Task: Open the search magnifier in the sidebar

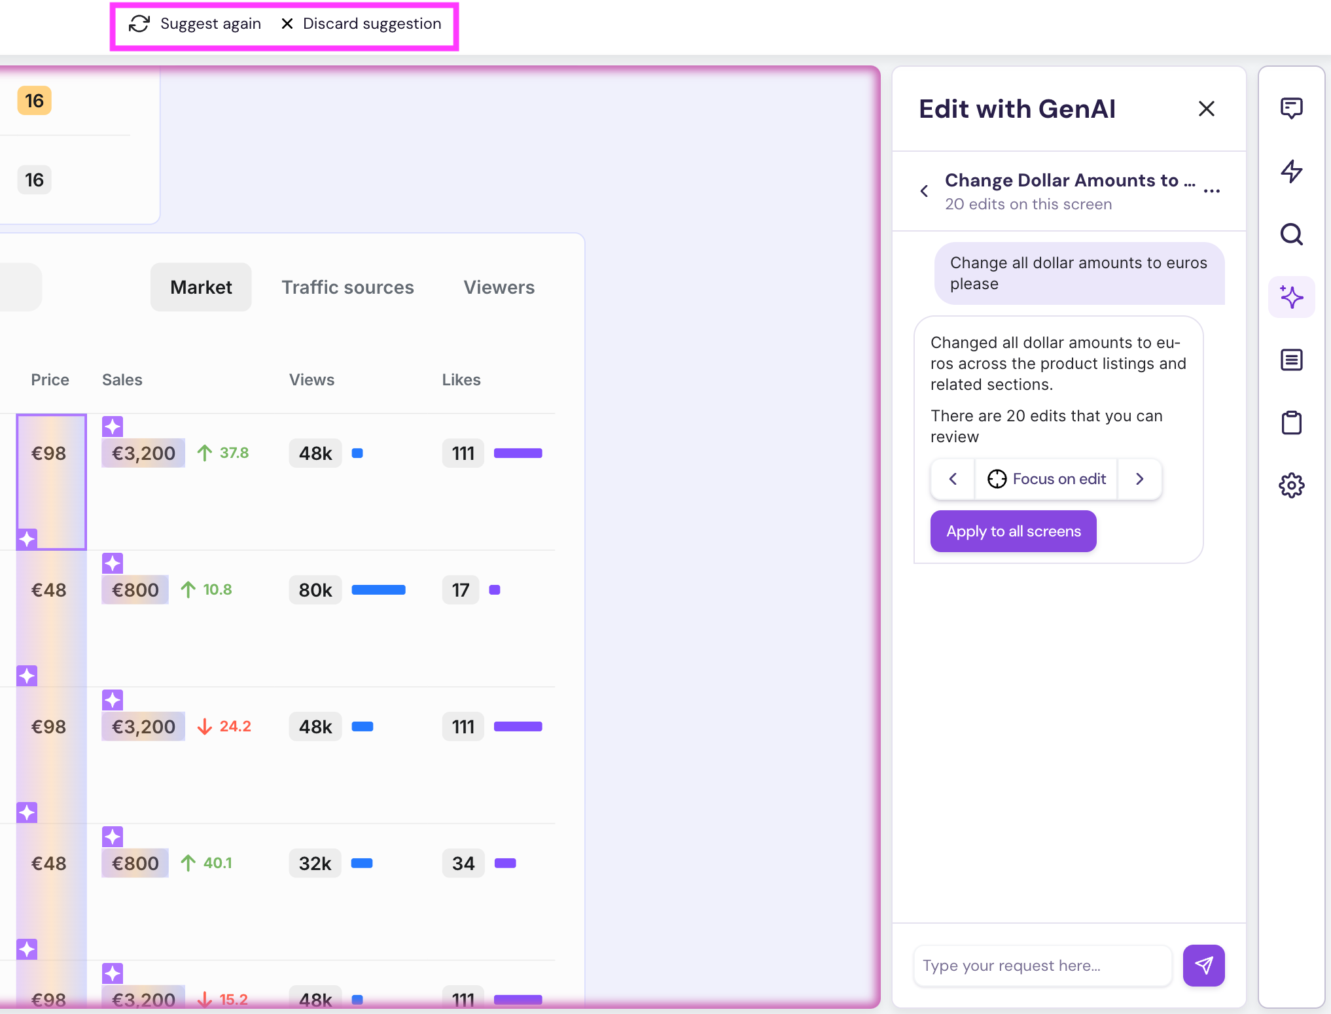Action: (1291, 234)
